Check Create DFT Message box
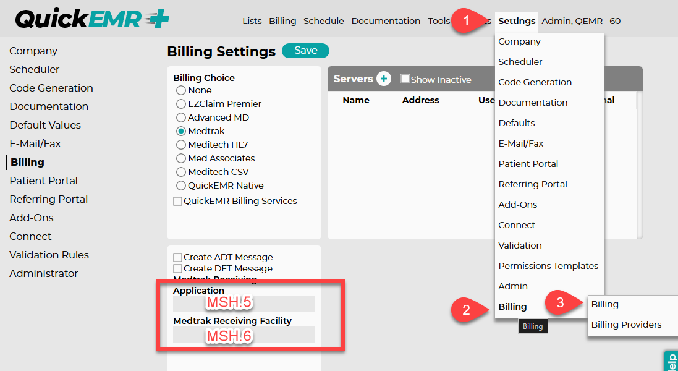This screenshot has width=678, height=371. tap(178, 268)
